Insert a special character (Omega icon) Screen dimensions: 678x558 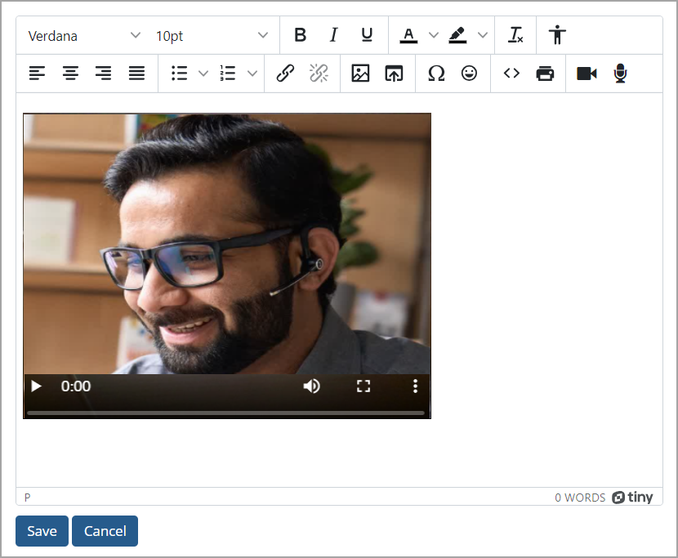[x=436, y=73]
